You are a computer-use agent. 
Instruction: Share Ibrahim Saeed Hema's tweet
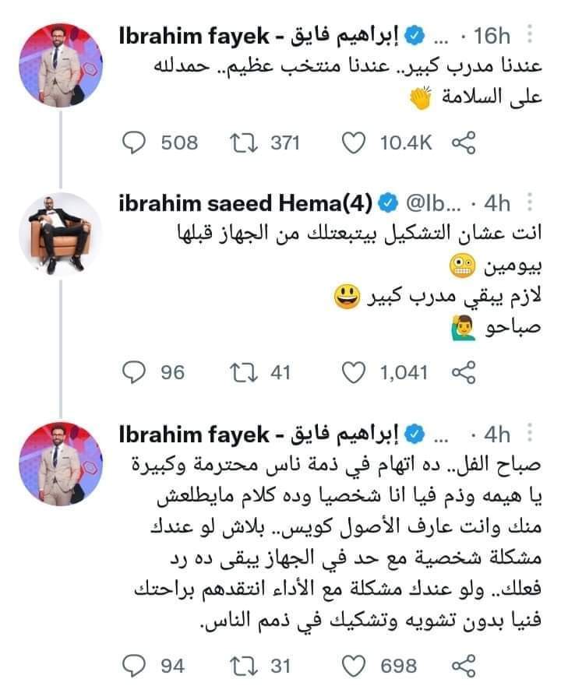(464, 373)
